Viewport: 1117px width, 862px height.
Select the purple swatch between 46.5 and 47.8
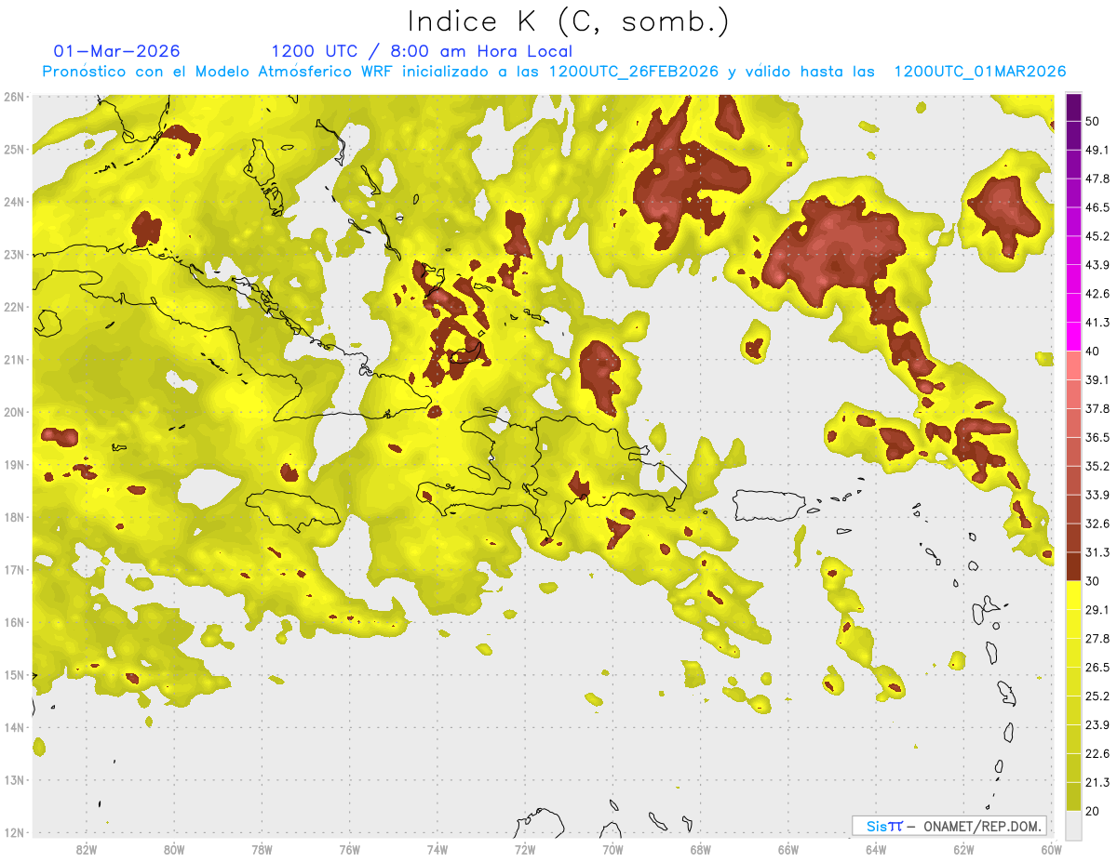point(1073,192)
